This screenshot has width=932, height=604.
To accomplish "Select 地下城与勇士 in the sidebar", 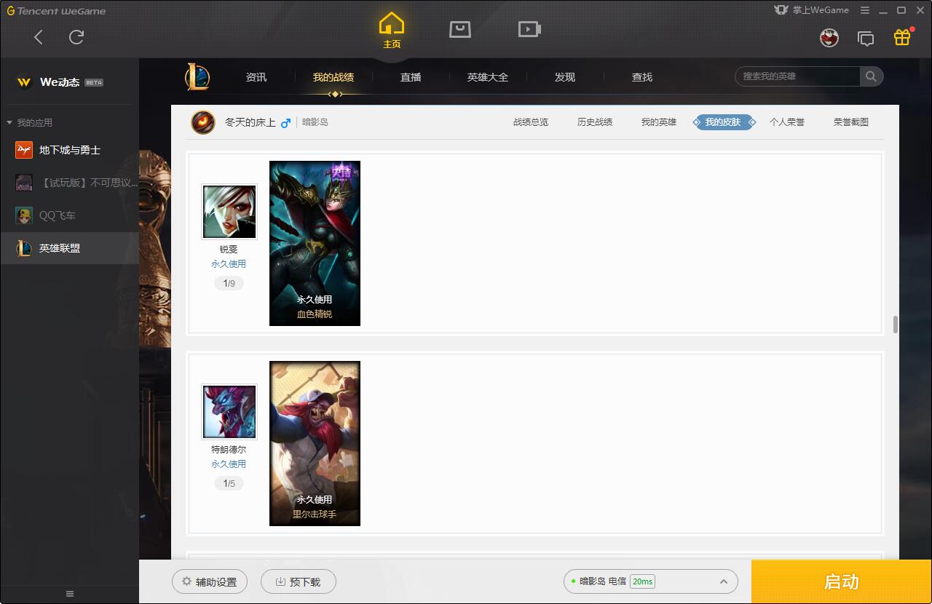I will [69, 150].
